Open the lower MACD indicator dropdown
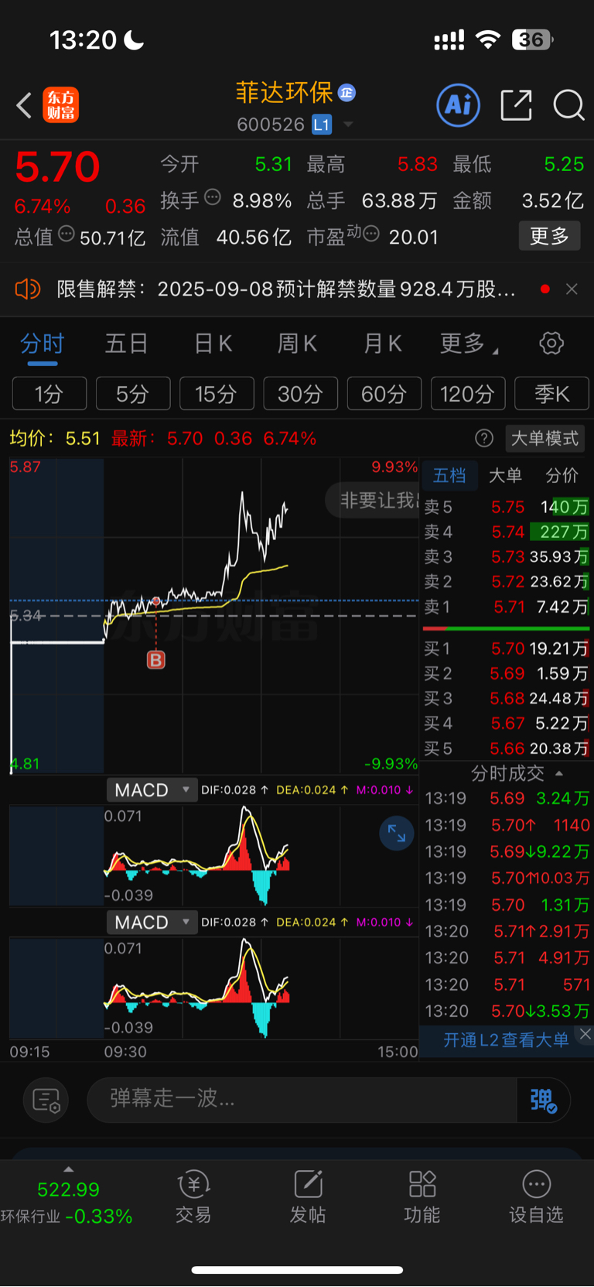 point(152,922)
